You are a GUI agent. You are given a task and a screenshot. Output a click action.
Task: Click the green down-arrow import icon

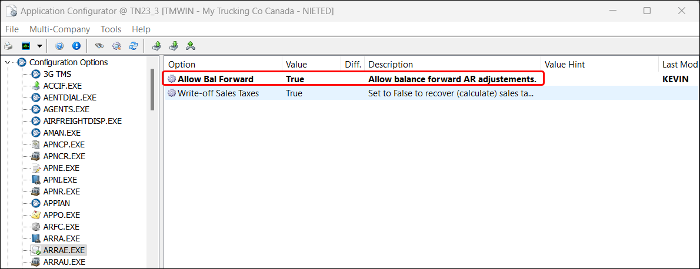tap(174, 46)
